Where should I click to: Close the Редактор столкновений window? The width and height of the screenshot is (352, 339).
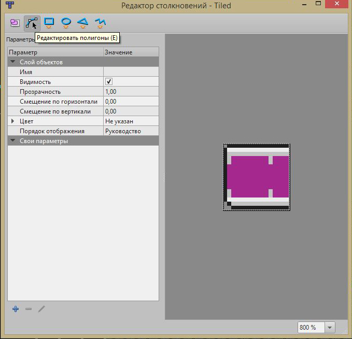click(x=337, y=4)
